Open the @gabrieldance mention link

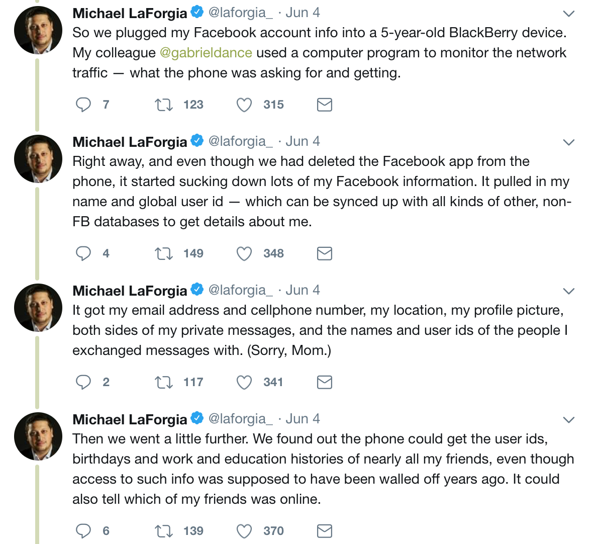tap(206, 52)
